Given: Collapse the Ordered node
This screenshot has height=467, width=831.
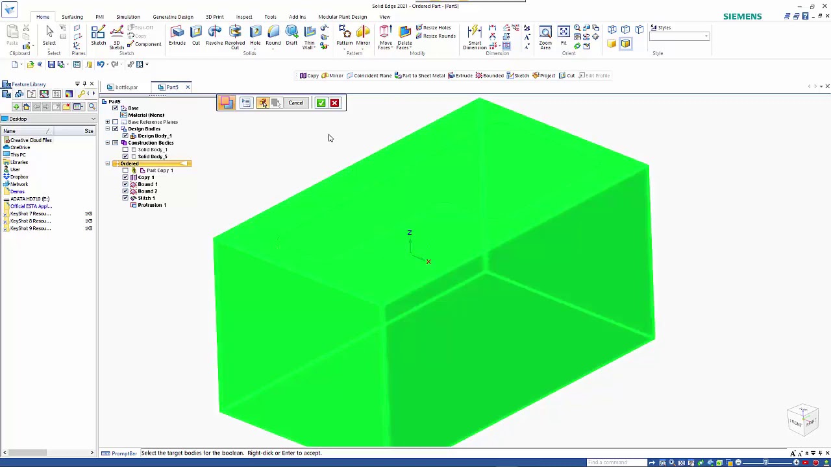Looking at the screenshot, I should click(x=108, y=163).
